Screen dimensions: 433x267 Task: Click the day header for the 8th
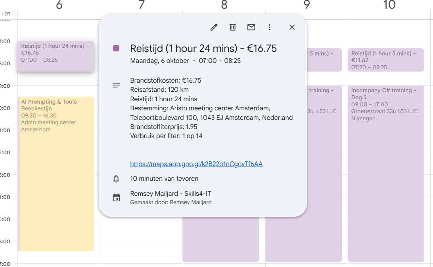pyautogui.click(x=224, y=6)
